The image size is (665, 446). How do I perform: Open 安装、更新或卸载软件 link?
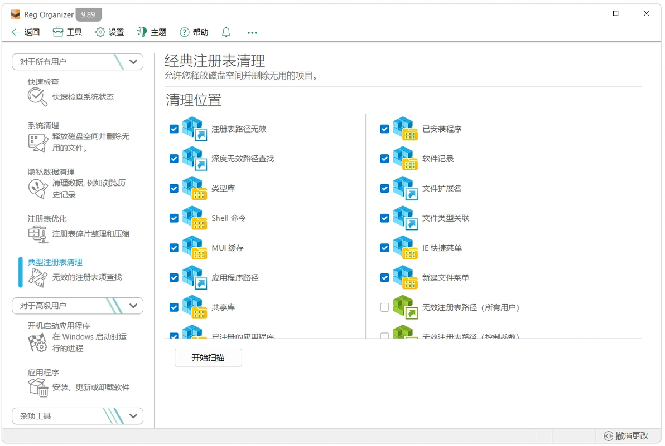pos(91,387)
